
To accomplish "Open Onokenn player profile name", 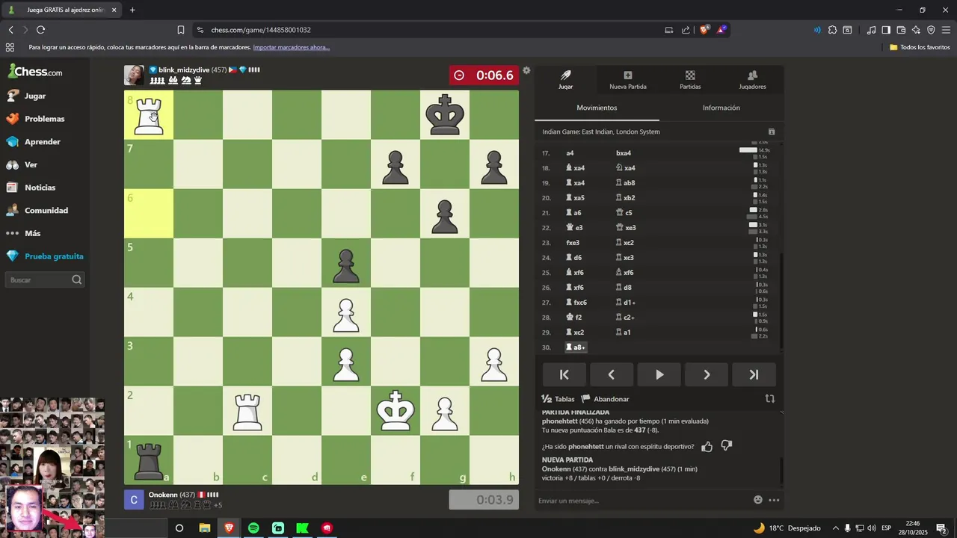I will pos(163,495).
